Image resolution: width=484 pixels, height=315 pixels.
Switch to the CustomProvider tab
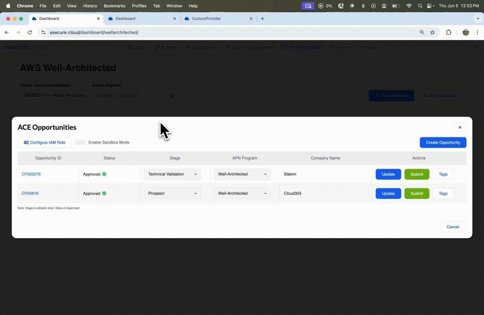[x=206, y=19]
